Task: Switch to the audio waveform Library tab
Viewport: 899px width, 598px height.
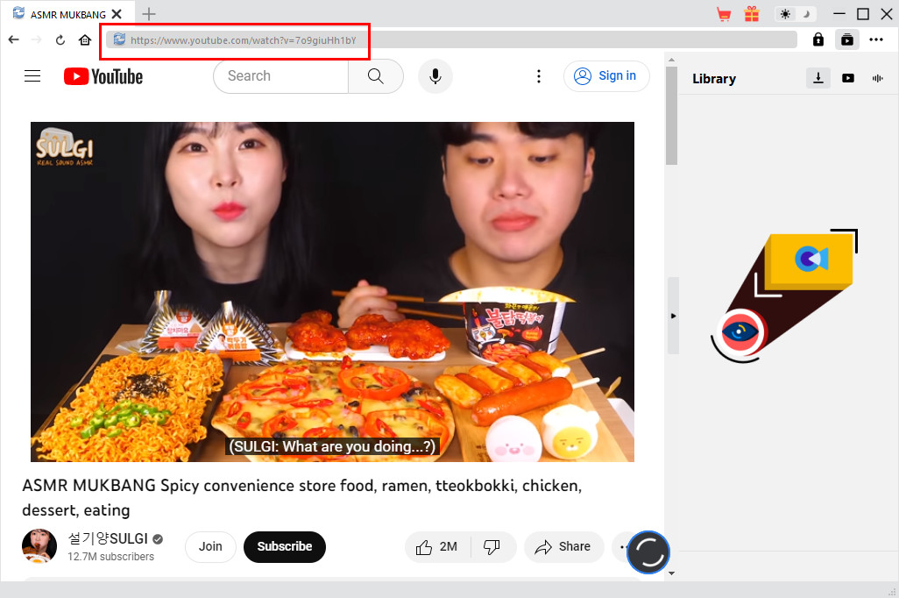Action: coord(877,78)
